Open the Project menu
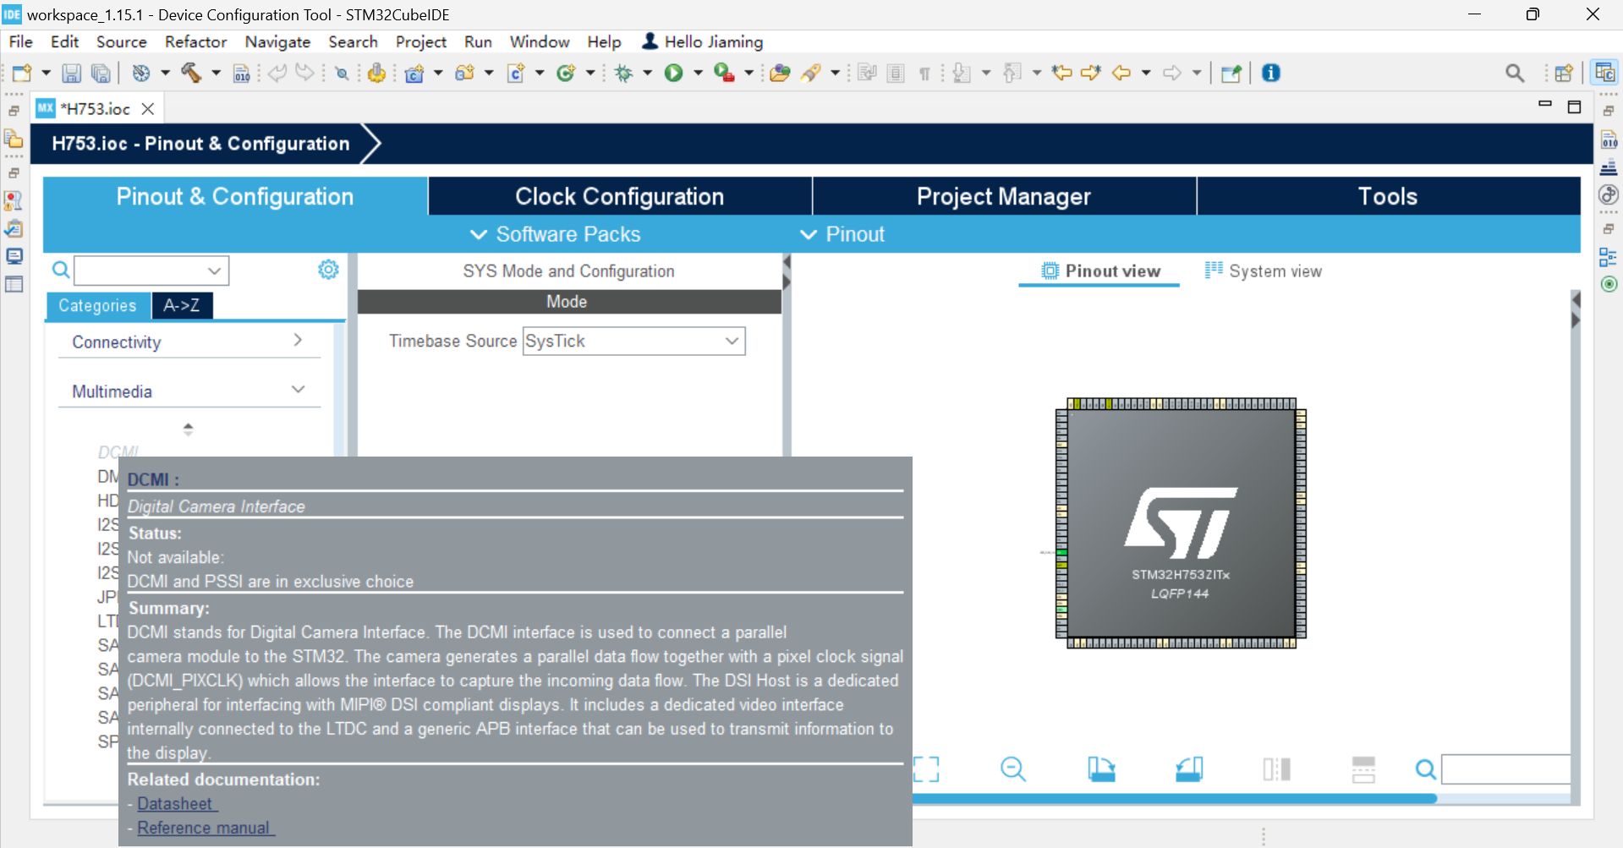The image size is (1623, 848). tap(420, 41)
